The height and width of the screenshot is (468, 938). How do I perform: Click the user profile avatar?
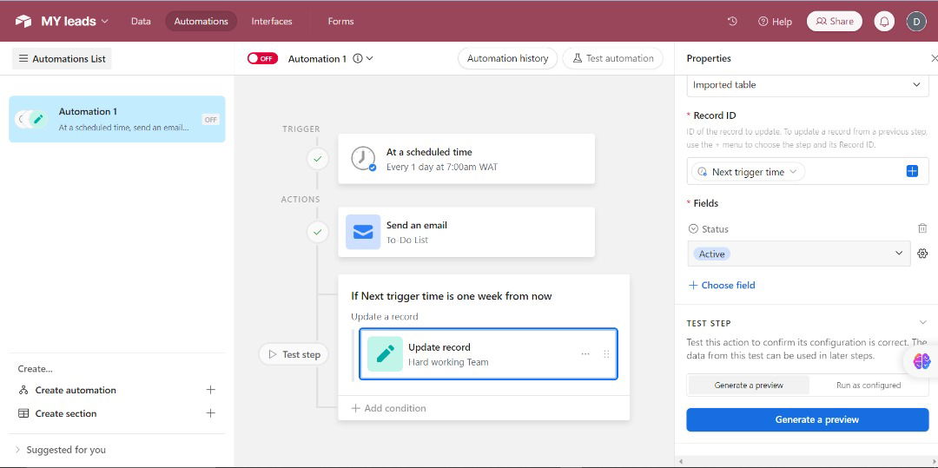[916, 22]
